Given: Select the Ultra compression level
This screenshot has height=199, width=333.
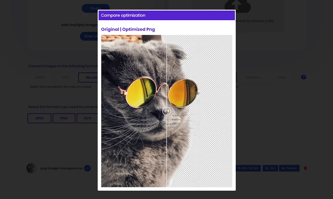Looking at the screenshot, I should point(281,77).
